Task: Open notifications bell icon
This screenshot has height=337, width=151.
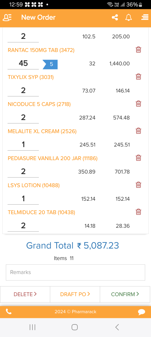Action: 129,17
